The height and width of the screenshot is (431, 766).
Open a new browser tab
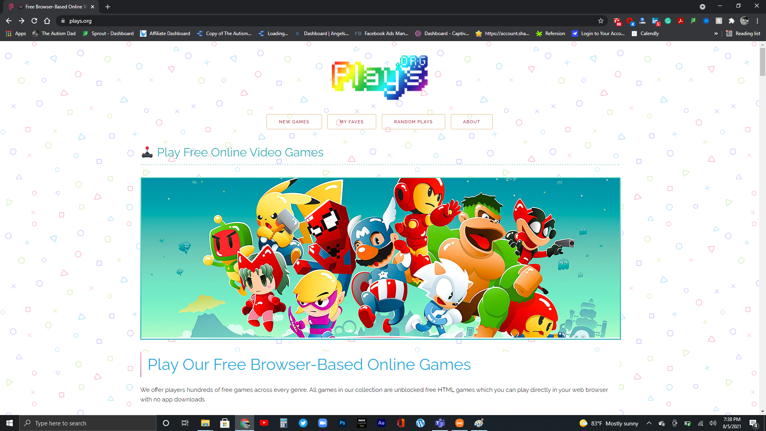108,7
